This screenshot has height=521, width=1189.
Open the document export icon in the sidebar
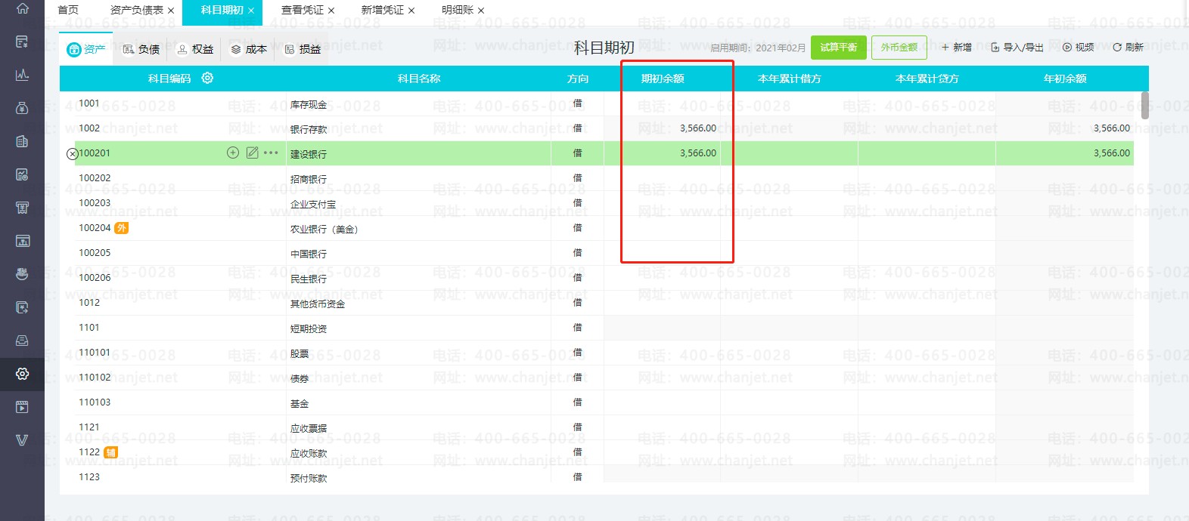point(22,307)
